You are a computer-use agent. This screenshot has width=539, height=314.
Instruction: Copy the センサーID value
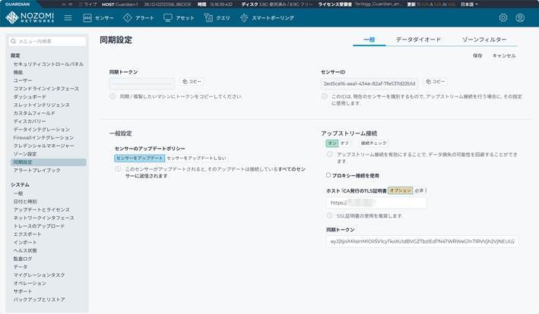[x=435, y=81]
